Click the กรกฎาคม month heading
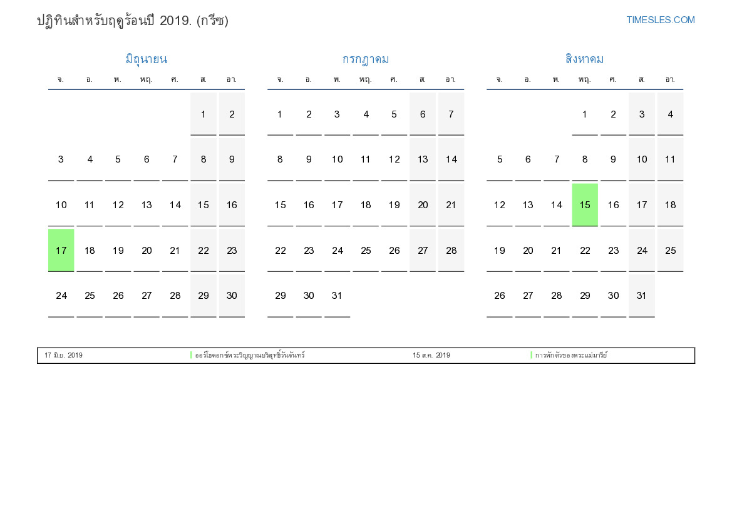 point(365,59)
